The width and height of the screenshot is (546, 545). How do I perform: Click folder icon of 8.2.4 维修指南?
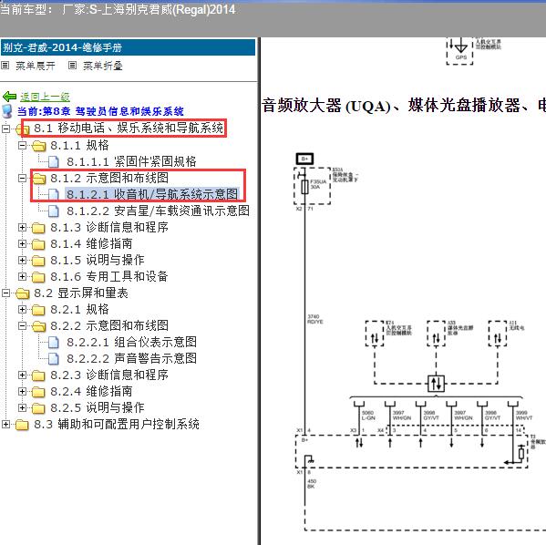(x=38, y=392)
